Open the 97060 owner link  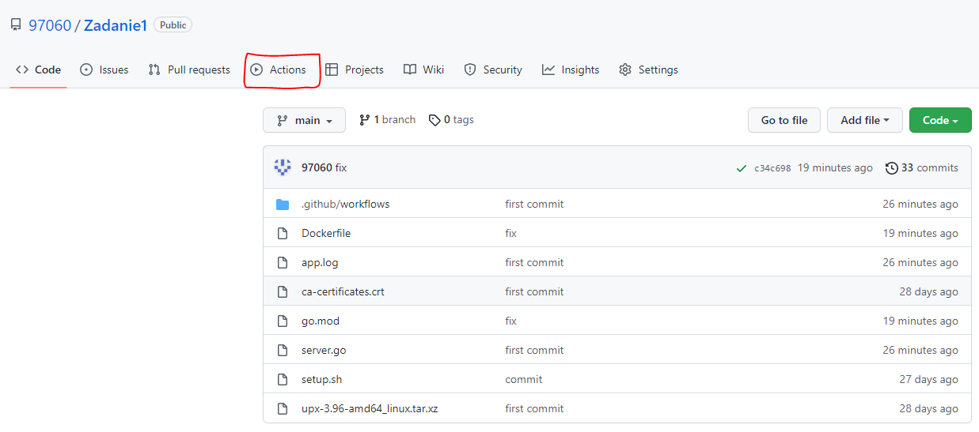coord(50,25)
